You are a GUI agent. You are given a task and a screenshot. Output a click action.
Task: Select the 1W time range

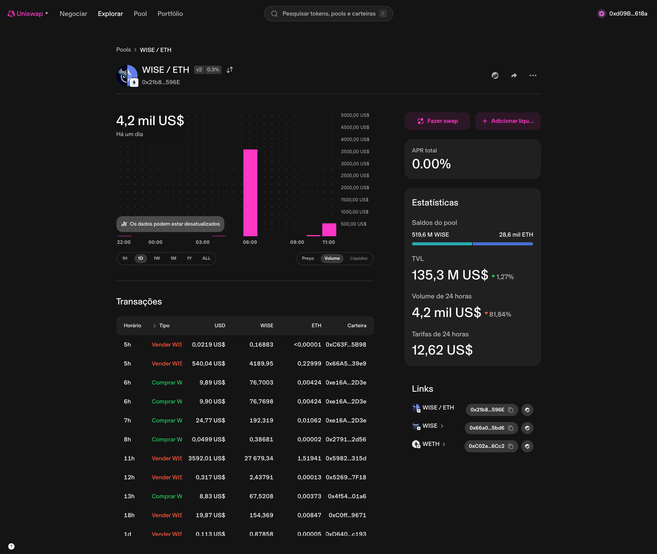pyautogui.click(x=157, y=258)
